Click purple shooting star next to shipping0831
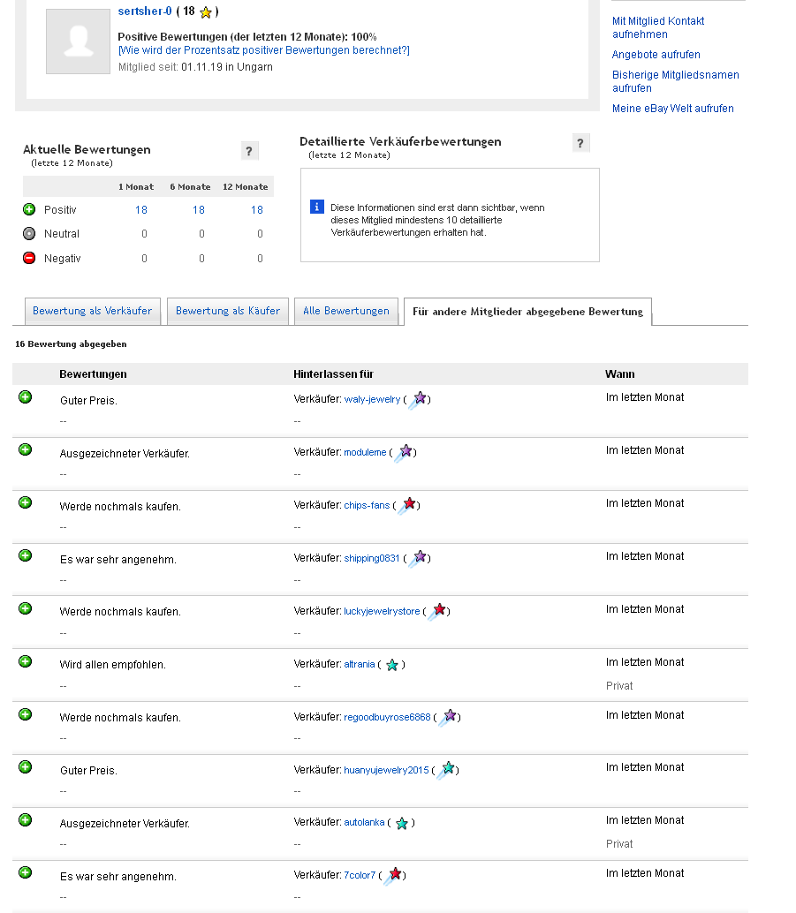Image resolution: width=796 pixels, height=913 pixels. 417,560
